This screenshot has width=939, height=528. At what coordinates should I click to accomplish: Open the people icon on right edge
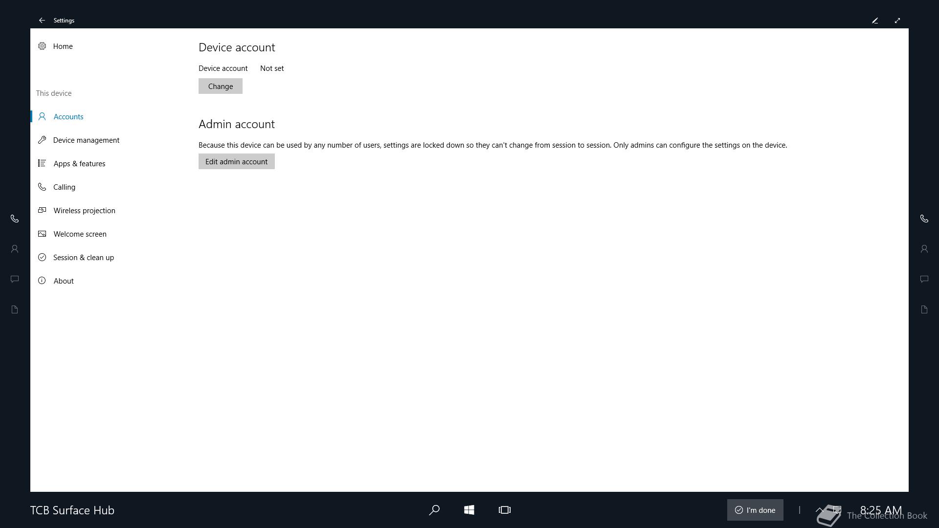(924, 249)
